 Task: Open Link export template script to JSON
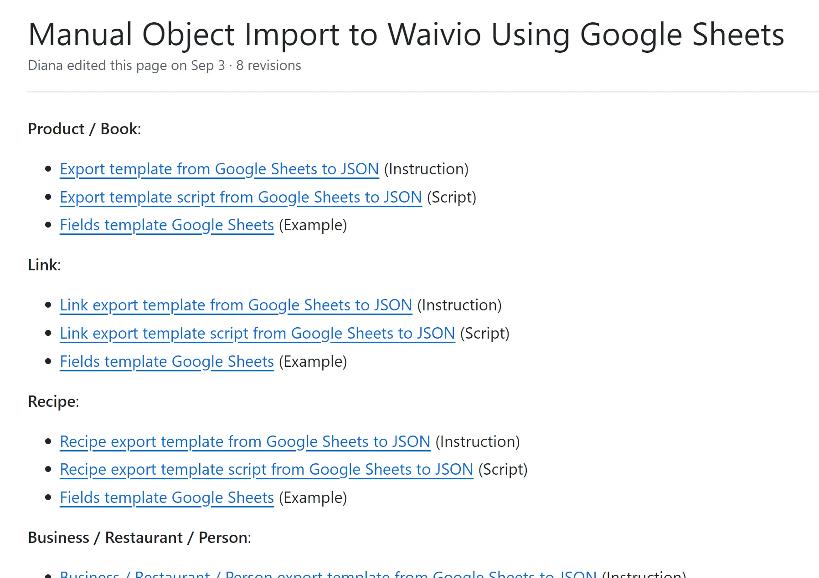pos(258,333)
